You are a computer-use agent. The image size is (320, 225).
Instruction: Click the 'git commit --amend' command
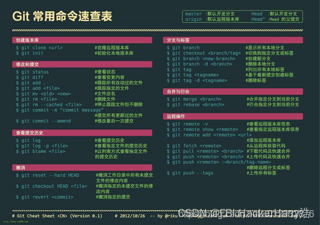coord(43,121)
